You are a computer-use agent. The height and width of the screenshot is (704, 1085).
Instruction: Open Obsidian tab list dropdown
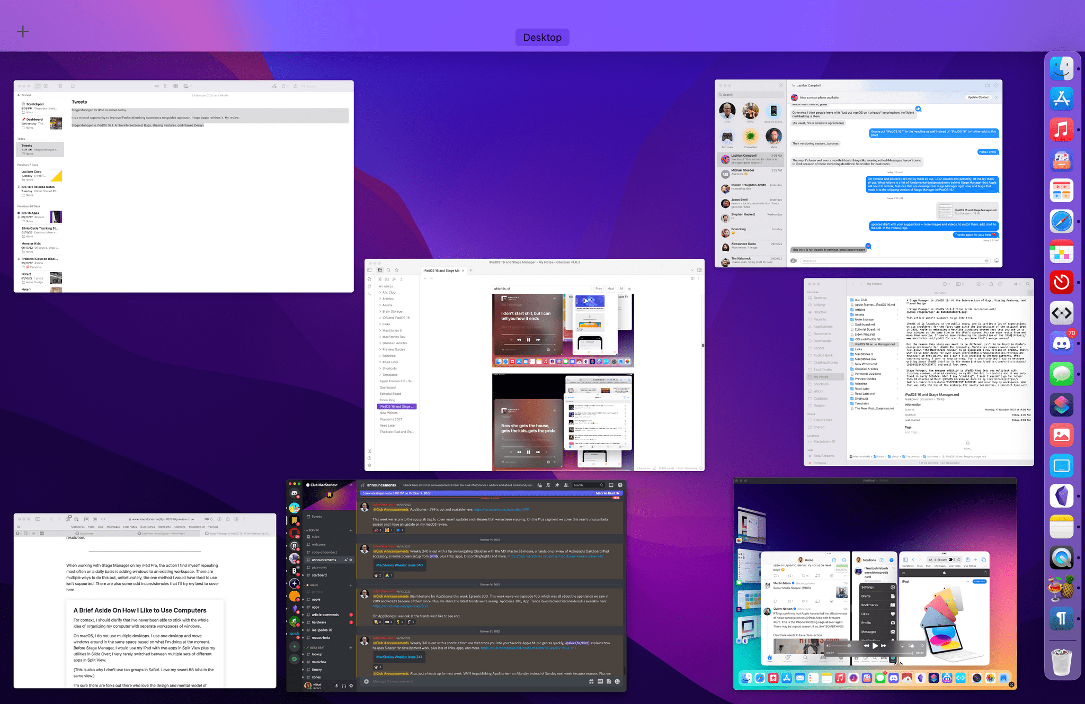(x=692, y=270)
